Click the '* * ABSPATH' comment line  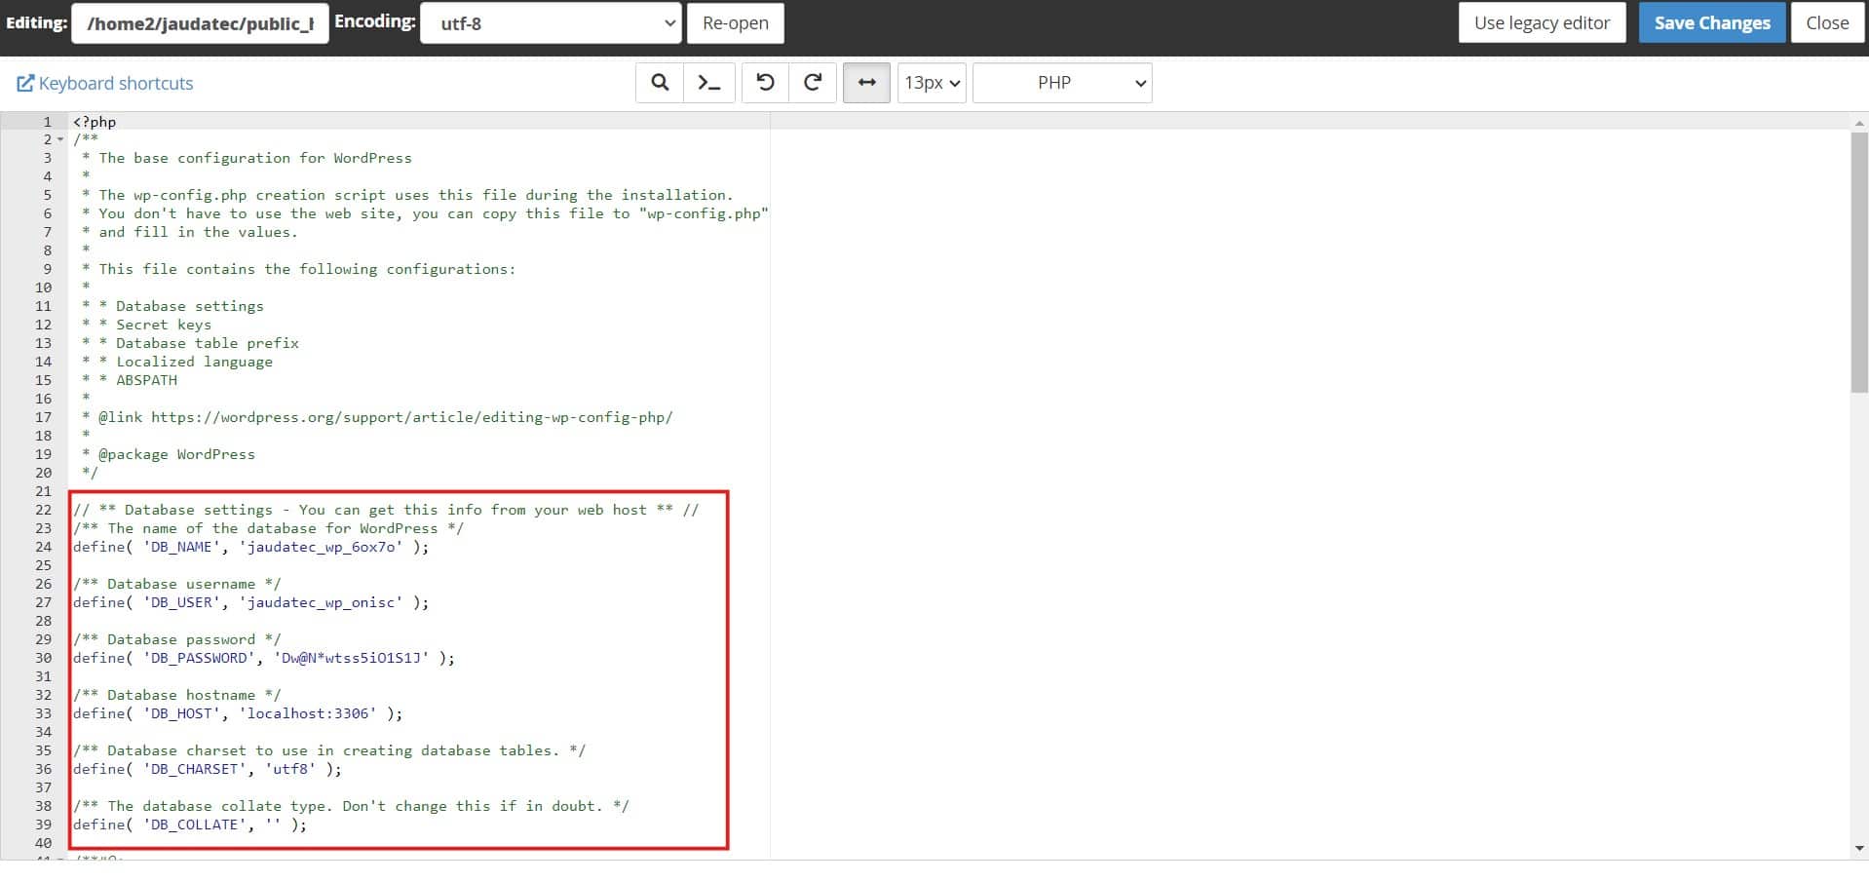(x=130, y=380)
